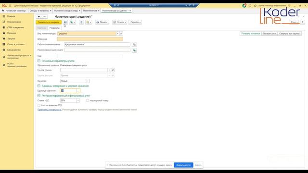Screen dimensions: 308x173
Task: Enable Учет по номерам ГТД checkbox
Action: tap(39, 105)
